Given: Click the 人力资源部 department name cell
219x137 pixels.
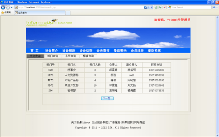Looking at the screenshot, I should (x=72, y=75).
